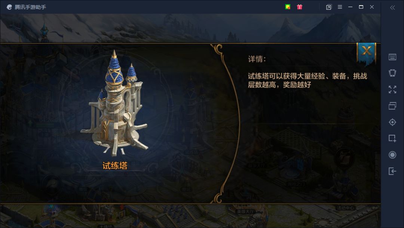
Task: Minimize the emulator window
Action: [x=350, y=7]
